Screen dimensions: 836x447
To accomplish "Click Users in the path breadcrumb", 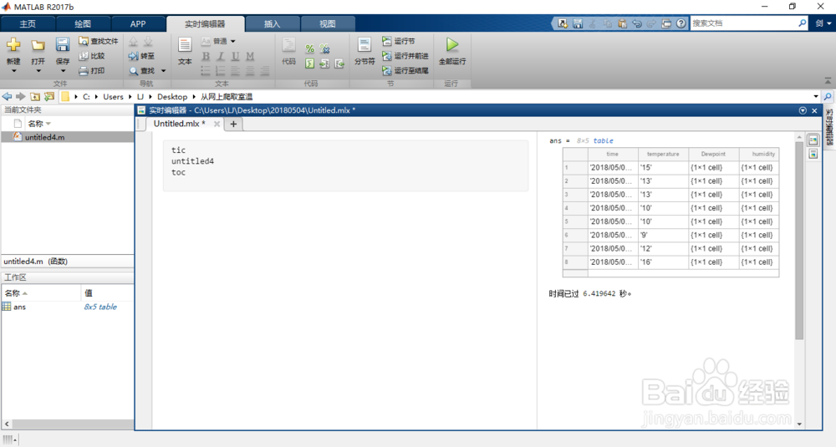I will (x=113, y=97).
